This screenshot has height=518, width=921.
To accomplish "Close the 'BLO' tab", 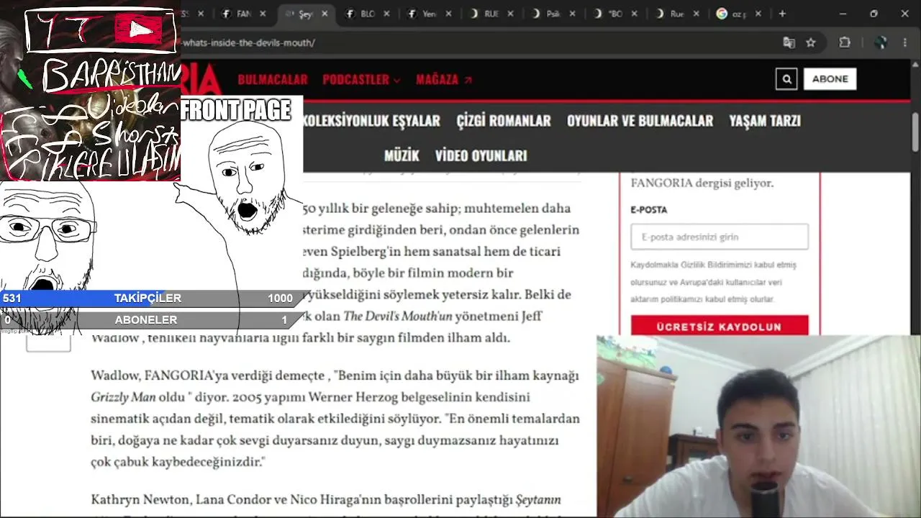I will click(x=386, y=14).
